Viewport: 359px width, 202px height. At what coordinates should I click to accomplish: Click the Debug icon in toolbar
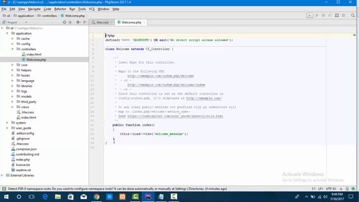pyautogui.click(x=324, y=15)
